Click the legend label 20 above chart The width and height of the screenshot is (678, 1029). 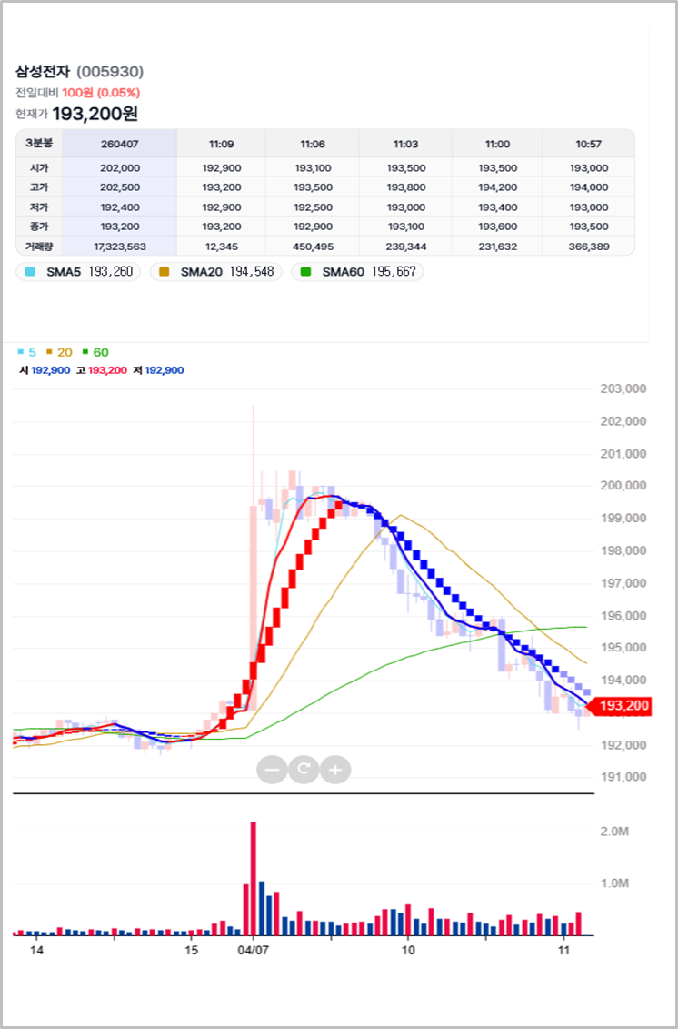(65, 352)
